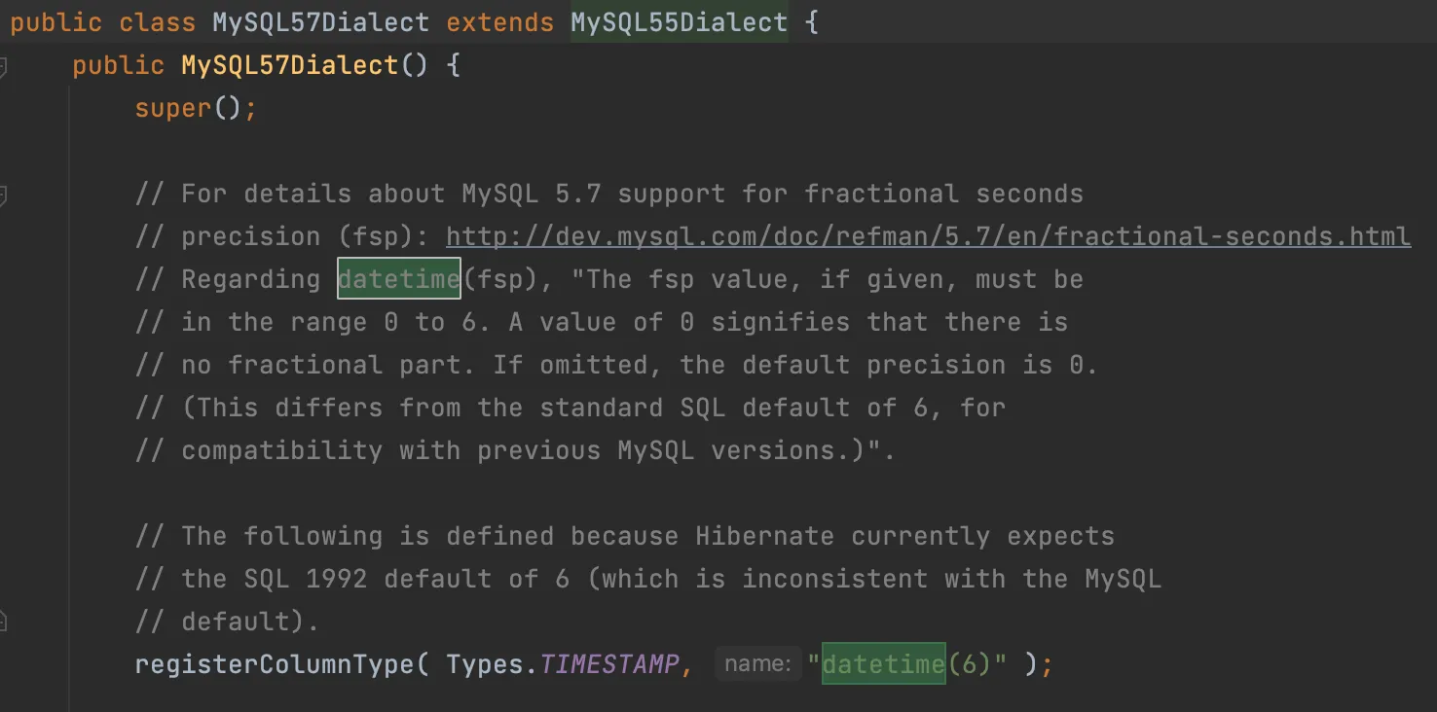Click the TIMESTAMP constant
Screen dimensions: 1437x712
coord(609,664)
